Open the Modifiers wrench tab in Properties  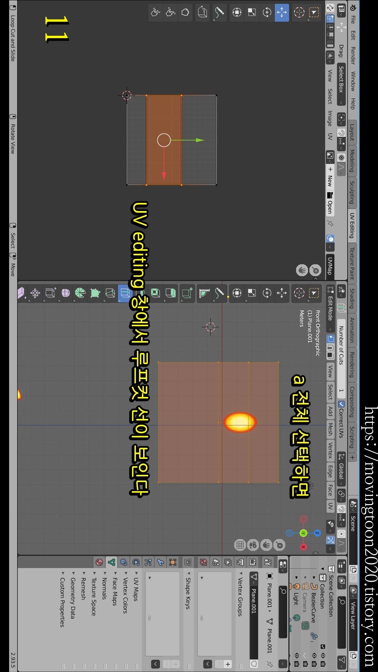point(160,562)
